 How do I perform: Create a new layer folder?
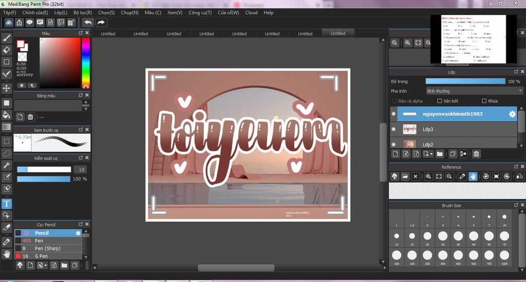[x=440, y=154]
